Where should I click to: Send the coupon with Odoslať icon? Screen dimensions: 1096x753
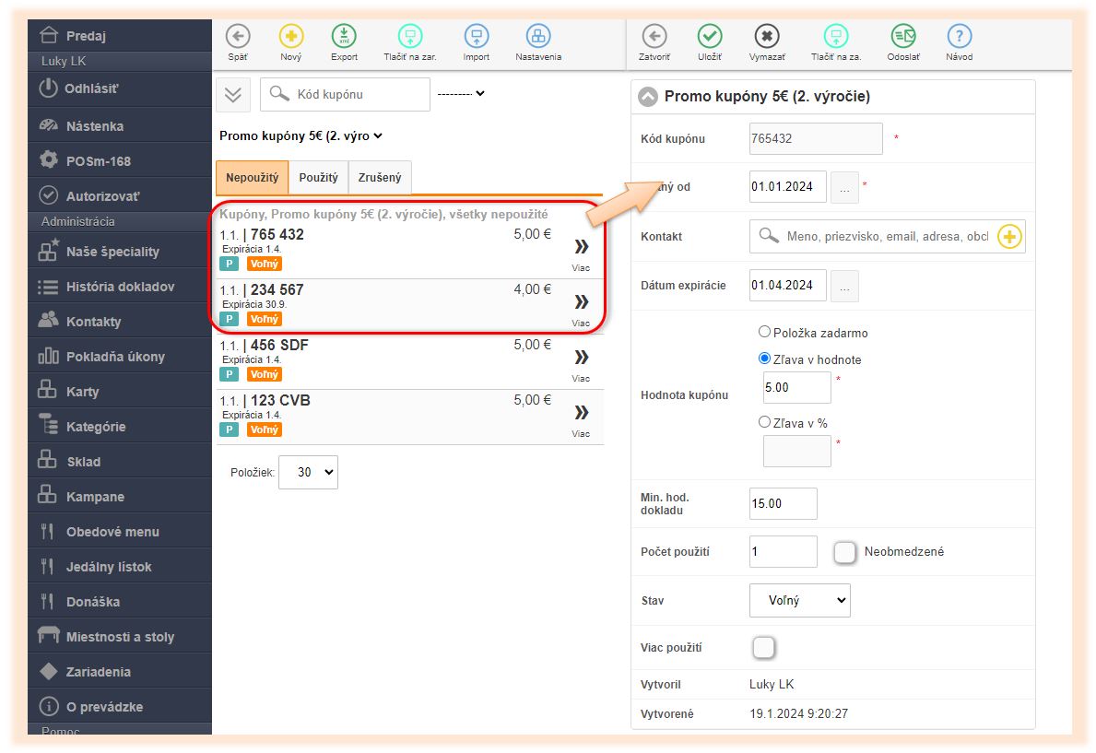[903, 37]
